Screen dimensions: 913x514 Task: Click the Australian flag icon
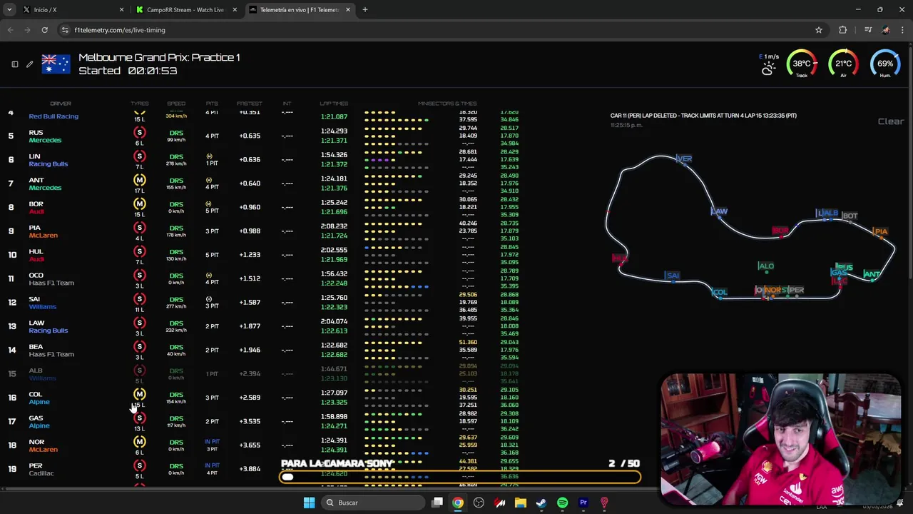click(56, 64)
